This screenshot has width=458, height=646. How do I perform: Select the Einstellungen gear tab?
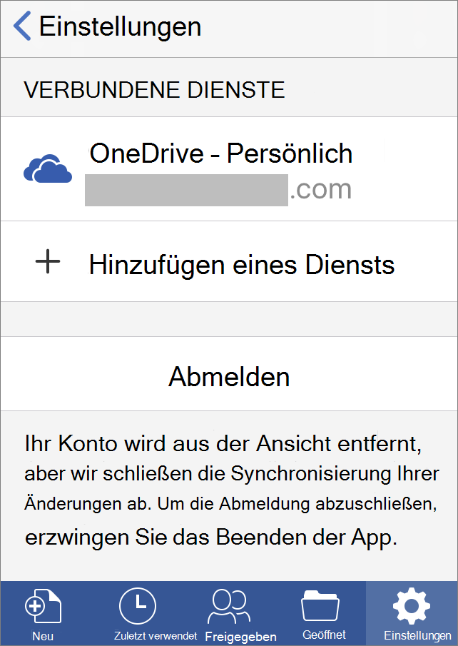click(412, 613)
